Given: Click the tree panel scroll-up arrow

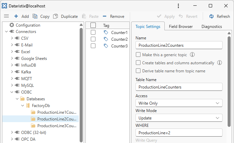Looking at the screenshot, I should coord(81,25).
